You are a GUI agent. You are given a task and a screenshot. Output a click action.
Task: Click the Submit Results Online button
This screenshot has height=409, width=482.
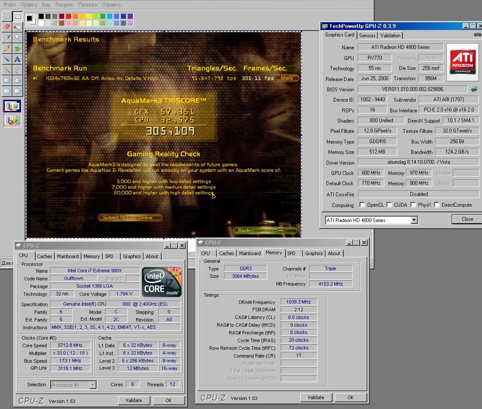[129, 218]
